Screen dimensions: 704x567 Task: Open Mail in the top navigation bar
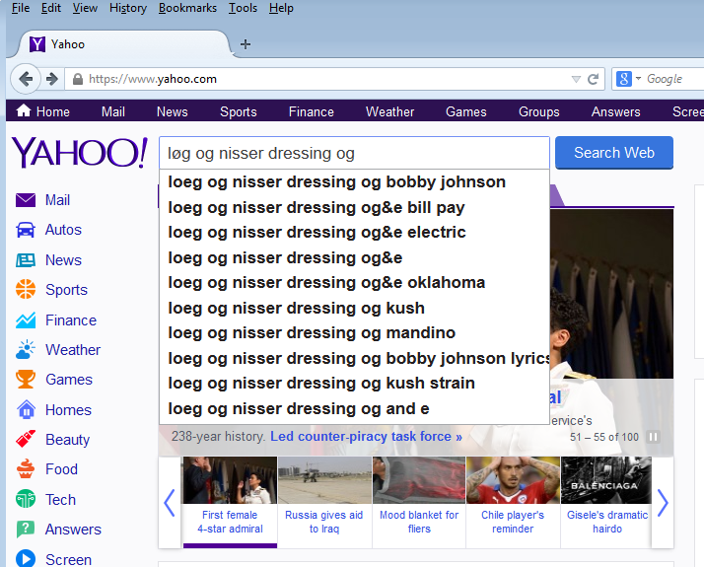click(x=112, y=111)
